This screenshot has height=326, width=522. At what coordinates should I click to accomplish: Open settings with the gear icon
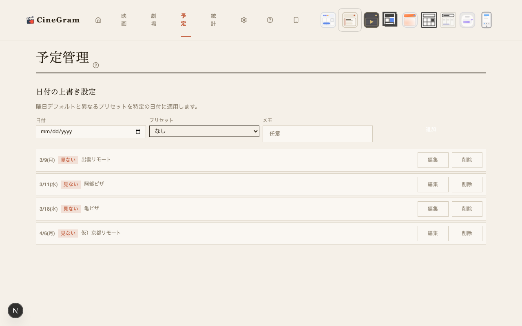click(244, 20)
